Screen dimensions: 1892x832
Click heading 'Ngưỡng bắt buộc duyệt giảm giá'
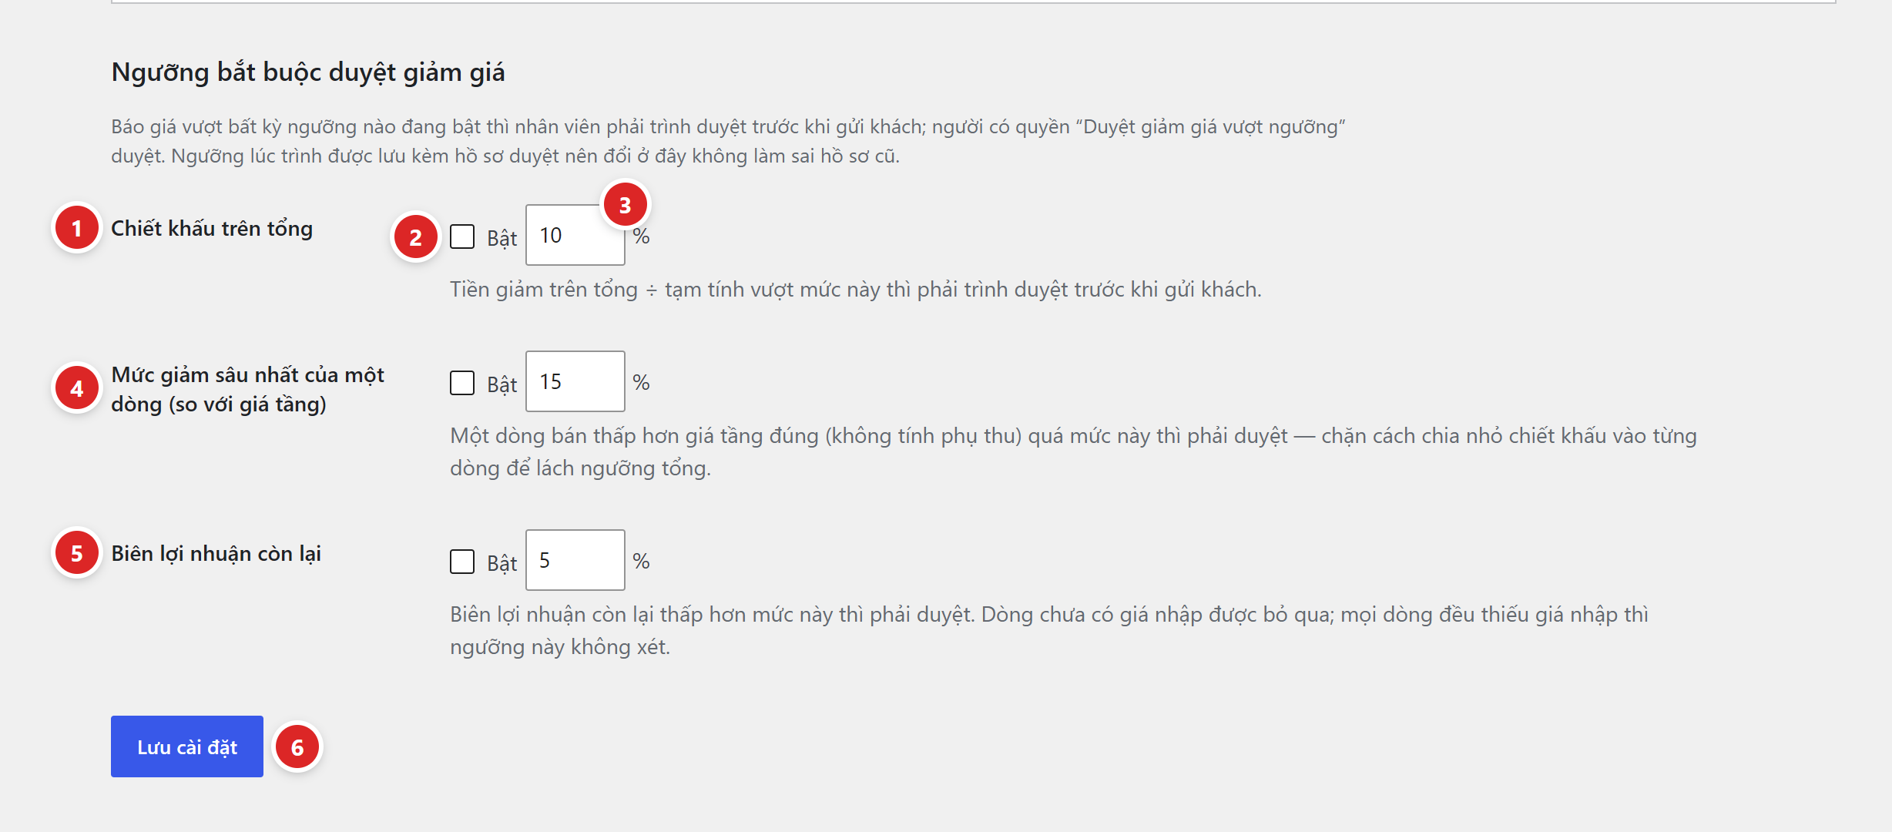click(308, 72)
